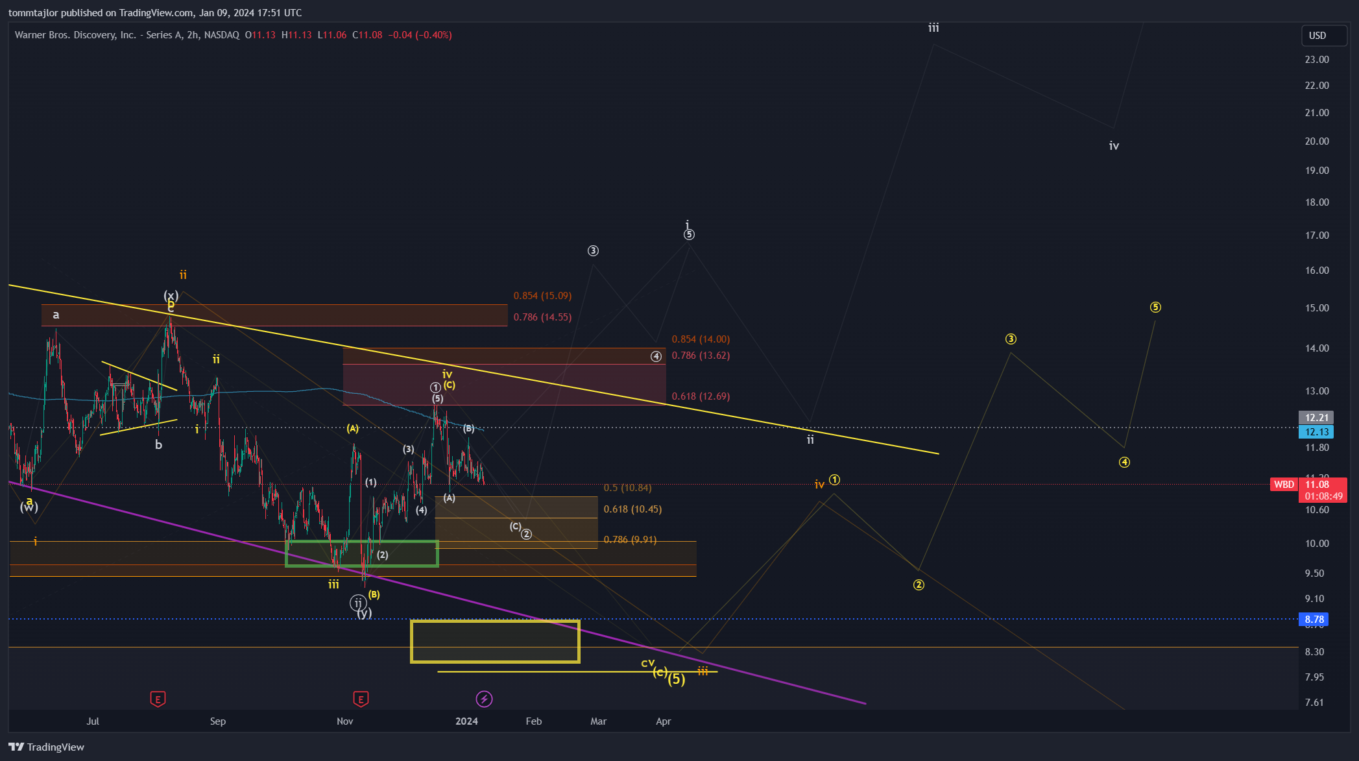Image resolution: width=1359 pixels, height=761 pixels.
Task: Select the 0.618 (10.45) Fibonacci label
Action: coord(632,509)
